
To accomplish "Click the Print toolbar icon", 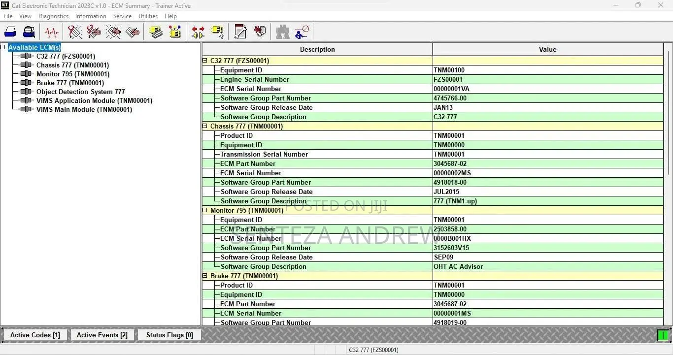I will (x=10, y=32).
